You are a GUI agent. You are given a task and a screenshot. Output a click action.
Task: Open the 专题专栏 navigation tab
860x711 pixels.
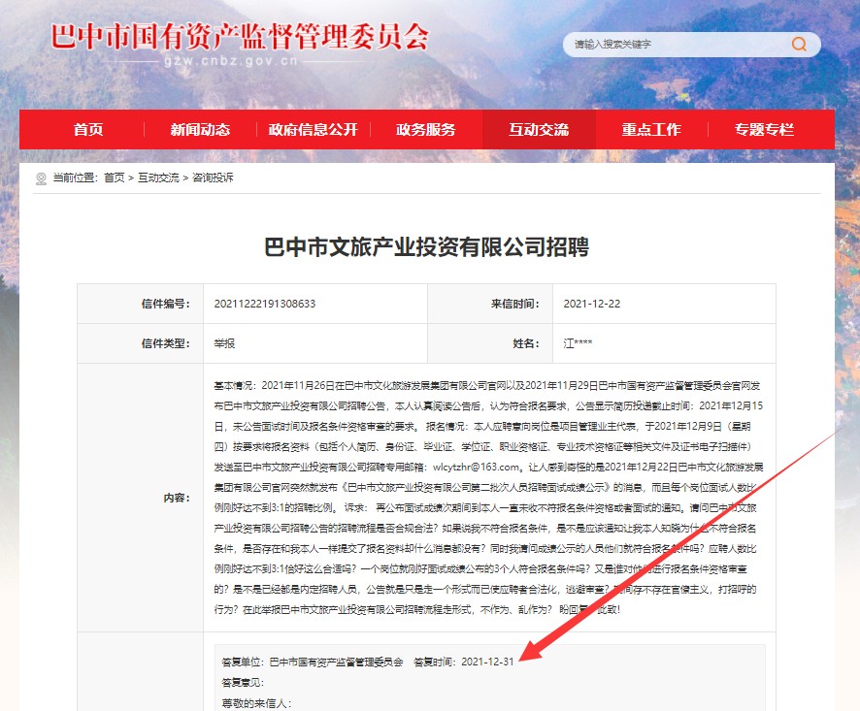[x=764, y=129]
